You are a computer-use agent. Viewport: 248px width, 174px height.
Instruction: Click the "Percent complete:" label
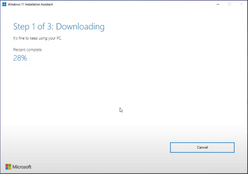click(x=28, y=50)
